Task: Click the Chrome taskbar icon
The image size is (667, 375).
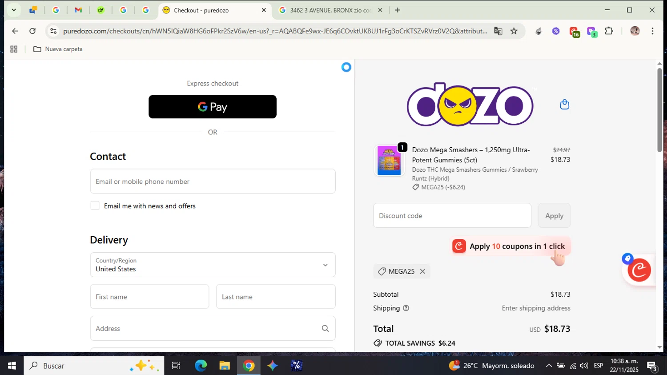Action: [x=249, y=366]
